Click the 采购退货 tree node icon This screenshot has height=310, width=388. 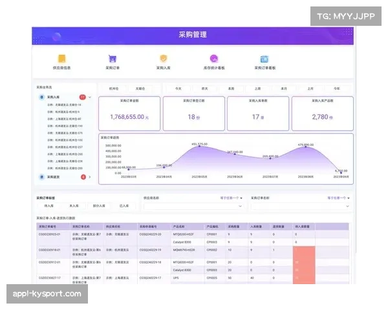(43, 176)
